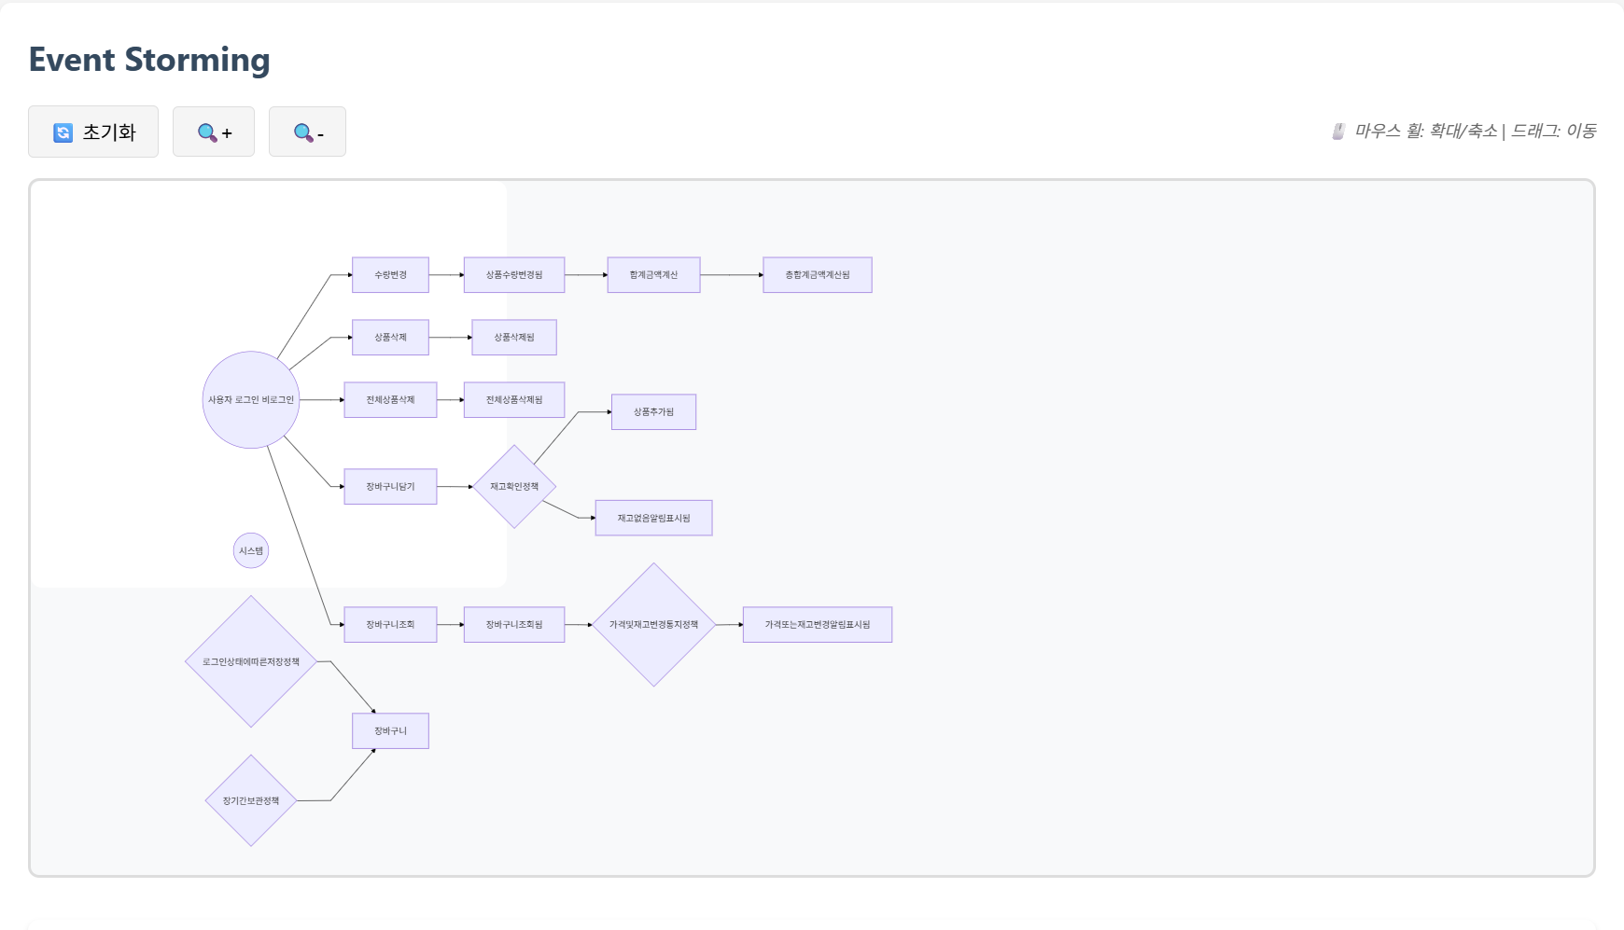The image size is (1624, 930).
Task: Select the 상품수량변경됨 event box
Action: tap(514, 275)
